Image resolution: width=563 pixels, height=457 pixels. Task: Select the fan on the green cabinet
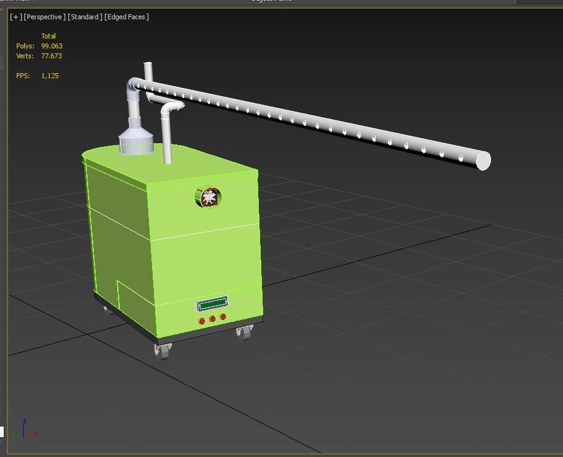pos(208,197)
